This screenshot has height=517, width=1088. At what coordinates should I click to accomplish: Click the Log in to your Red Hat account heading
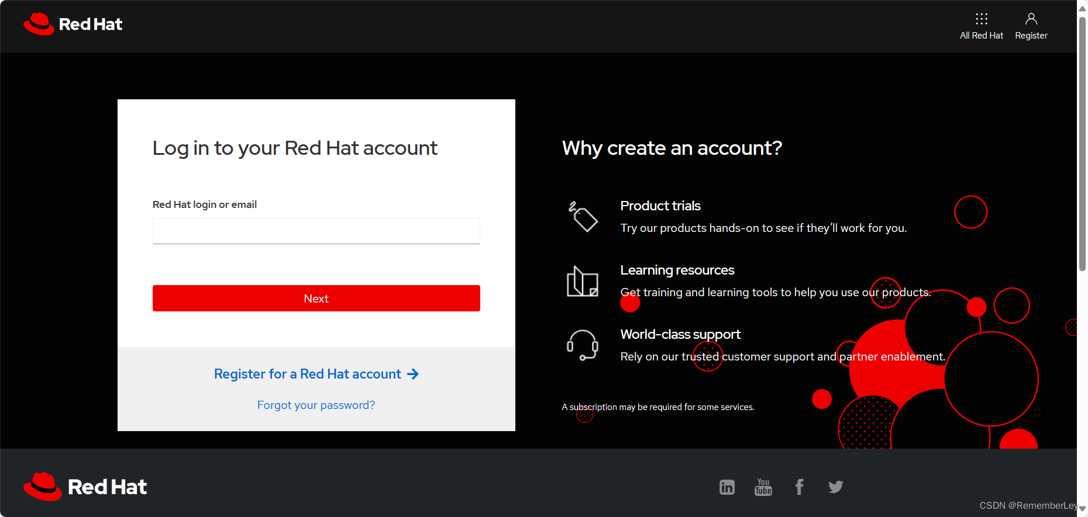295,148
